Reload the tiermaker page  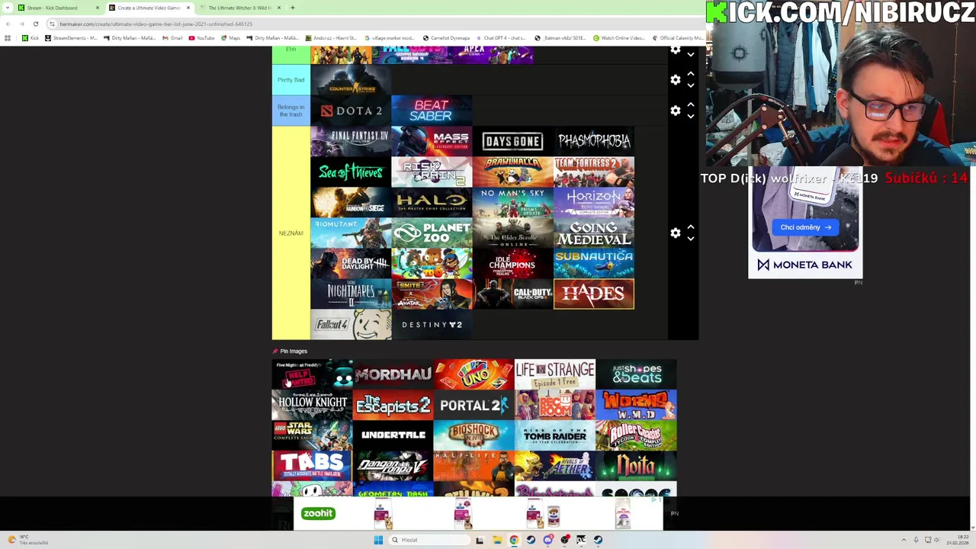[35, 24]
